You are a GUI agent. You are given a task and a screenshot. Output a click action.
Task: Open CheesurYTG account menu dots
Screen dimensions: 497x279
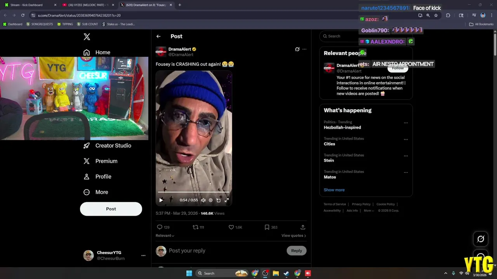pos(143,255)
